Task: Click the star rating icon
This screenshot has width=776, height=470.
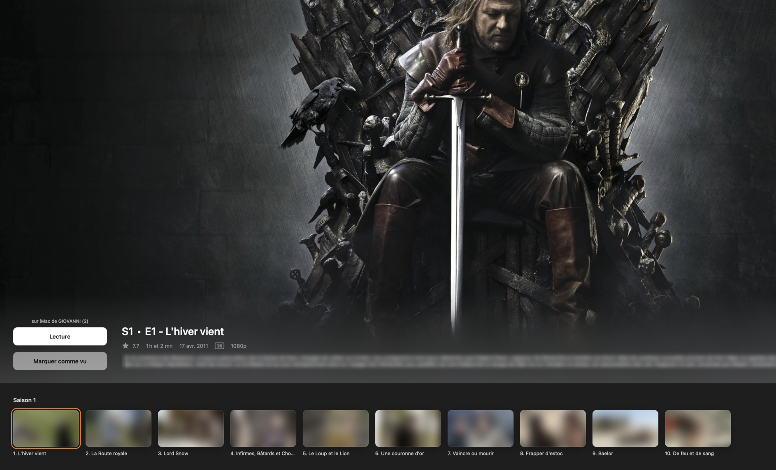Action: click(x=125, y=346)
